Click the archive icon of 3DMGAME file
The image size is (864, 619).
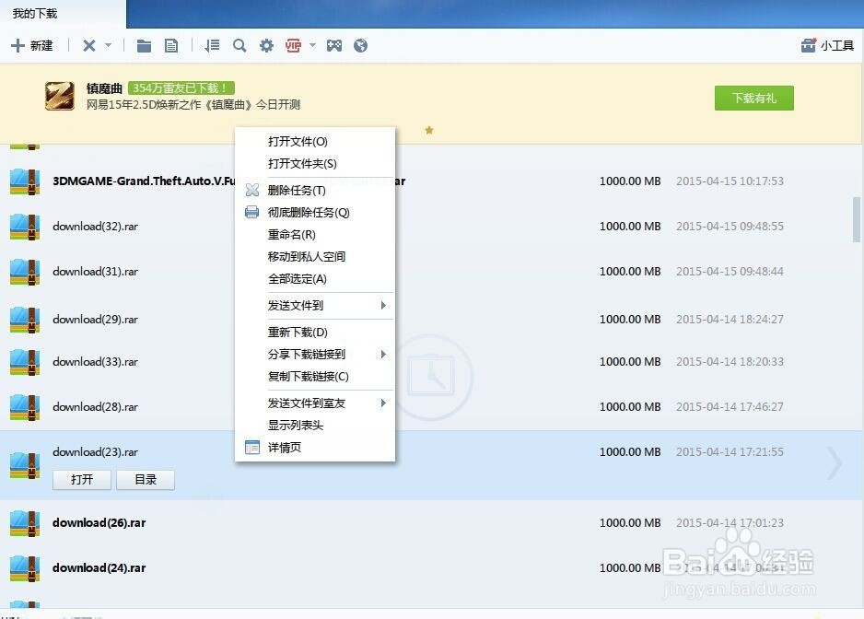pos(25,181)
